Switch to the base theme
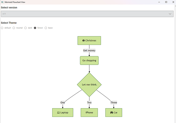Image resolution: width=176 pixels, height=123 pixels. point(46,28)
